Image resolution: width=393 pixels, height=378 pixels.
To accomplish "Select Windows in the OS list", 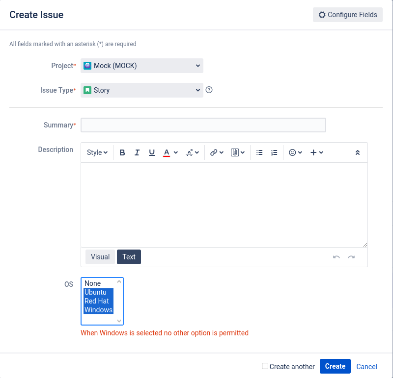I will coord(99,310).
